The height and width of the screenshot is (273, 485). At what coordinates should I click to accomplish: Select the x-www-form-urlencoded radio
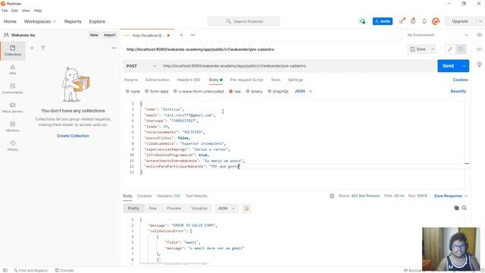coord(175,91)
